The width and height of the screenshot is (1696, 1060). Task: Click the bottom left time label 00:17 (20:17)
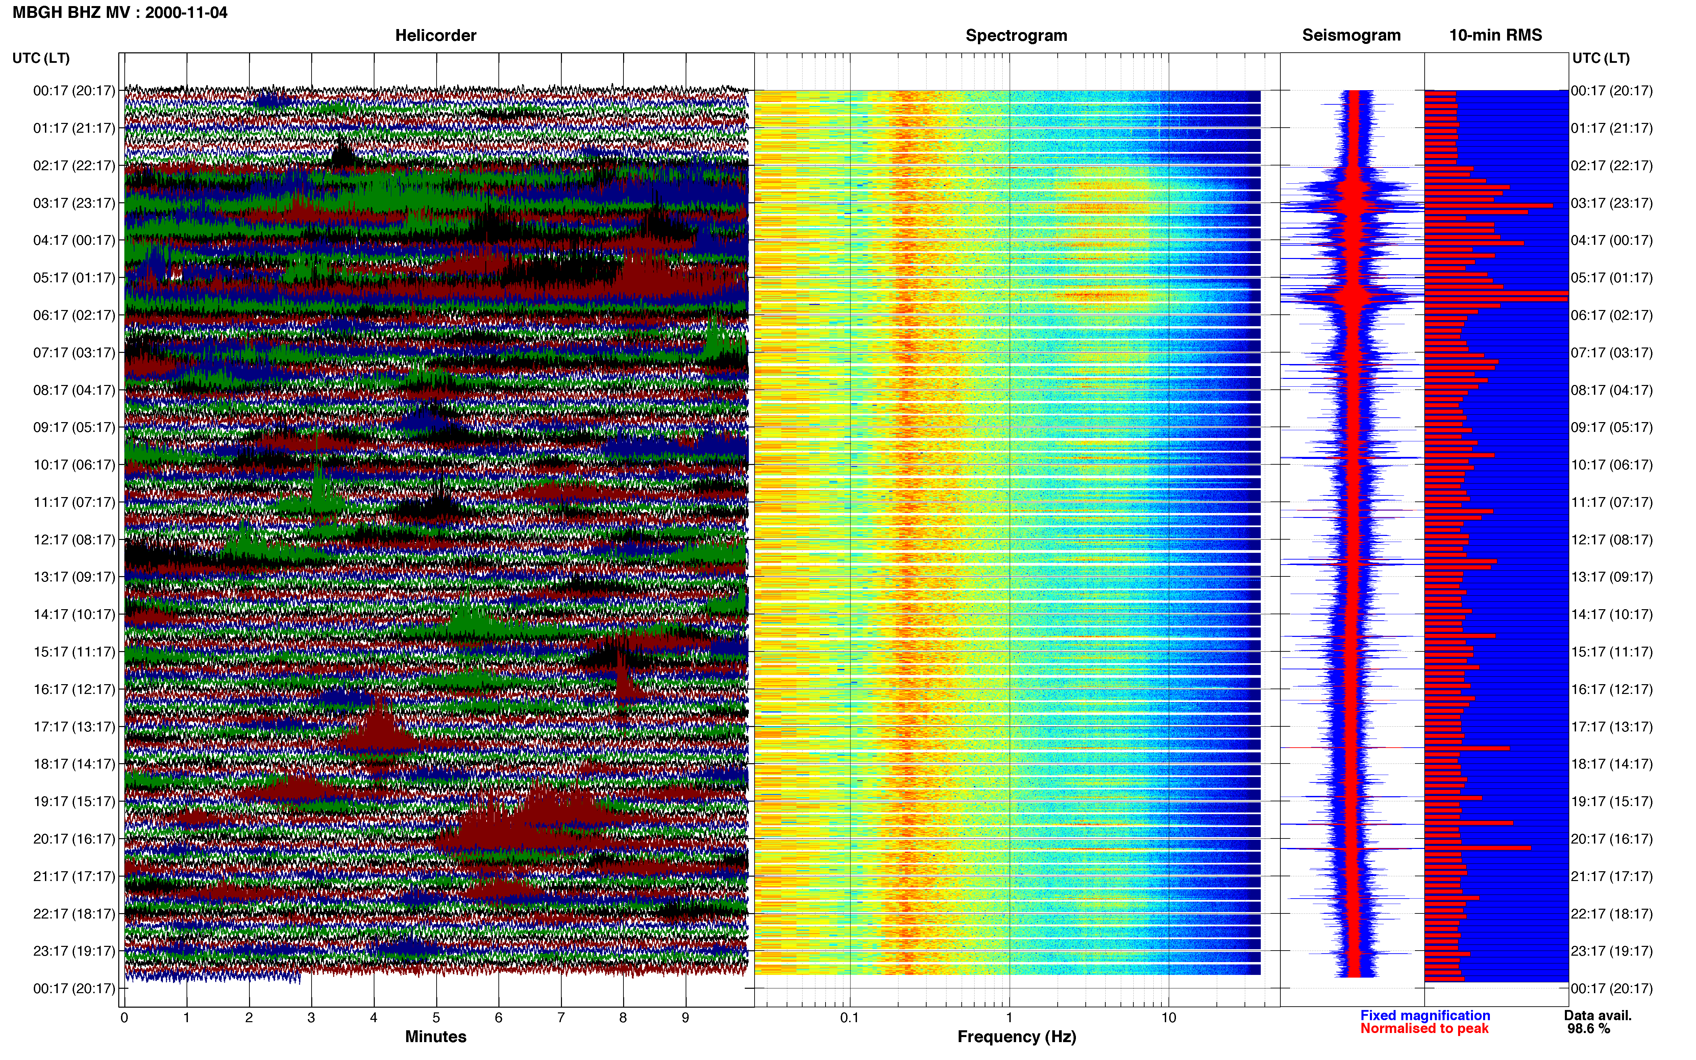tap(74, 988)
